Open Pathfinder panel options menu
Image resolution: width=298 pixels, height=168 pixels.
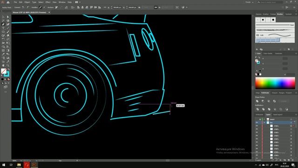[x=296, y=93]
